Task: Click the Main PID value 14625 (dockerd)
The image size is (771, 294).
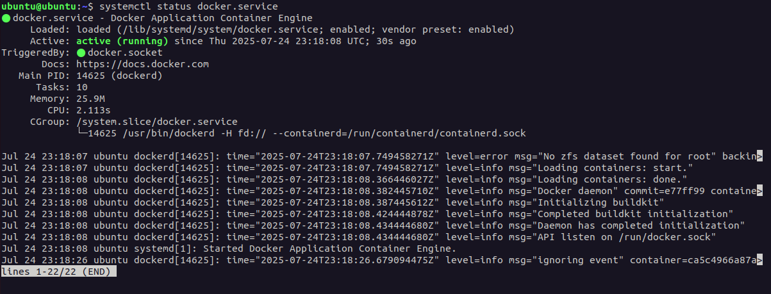Action: click(x=119, y=76)
